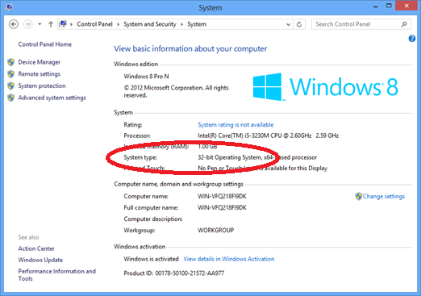Viewport: 421px width, 296px height.
Task: Click the shield icon beside System protection
Action: coord(10,85)
